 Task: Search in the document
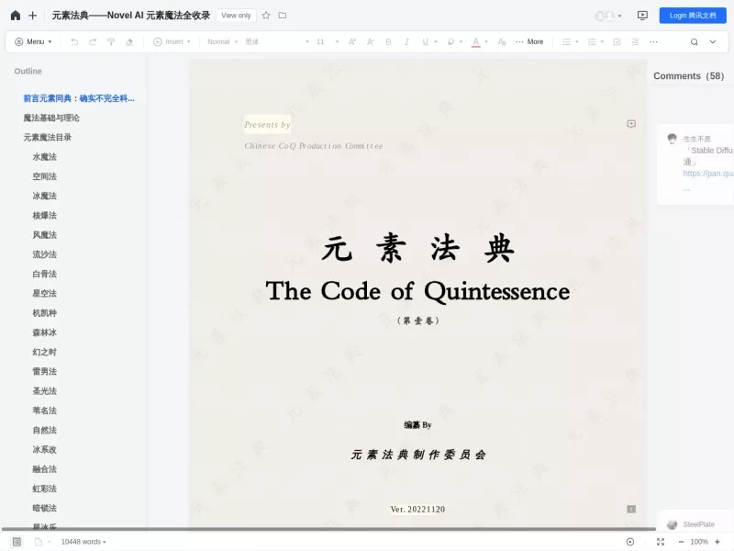pyautogui.click(x=695, y=41)
